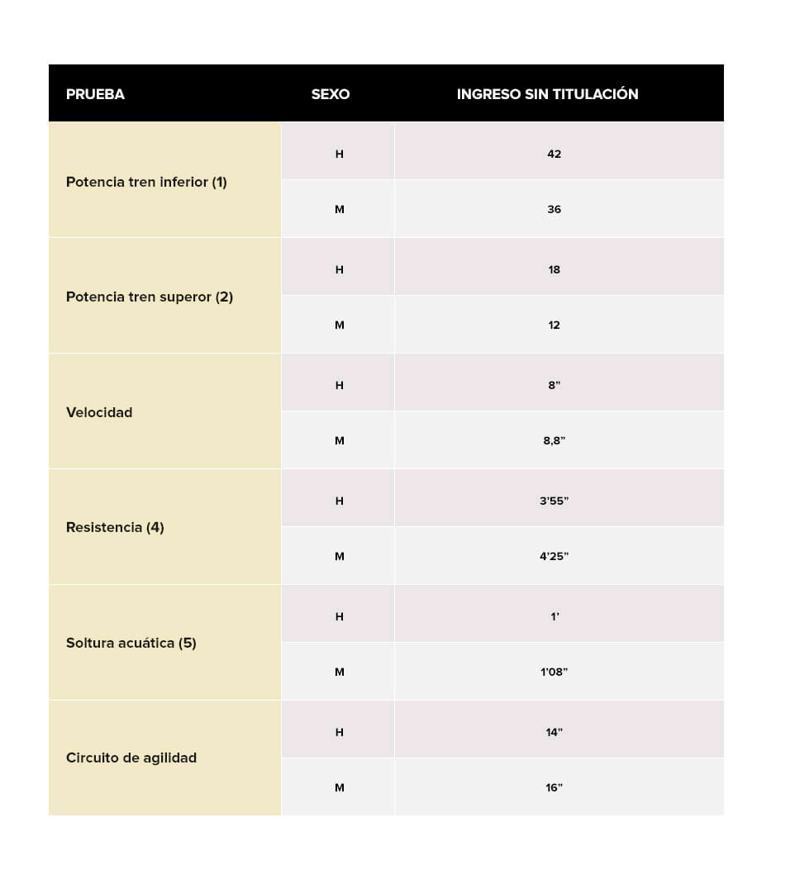795x879 pixels.
Task: Select the 4’25” resistance time
Action: pyautogui.click(x=554, y=556)
